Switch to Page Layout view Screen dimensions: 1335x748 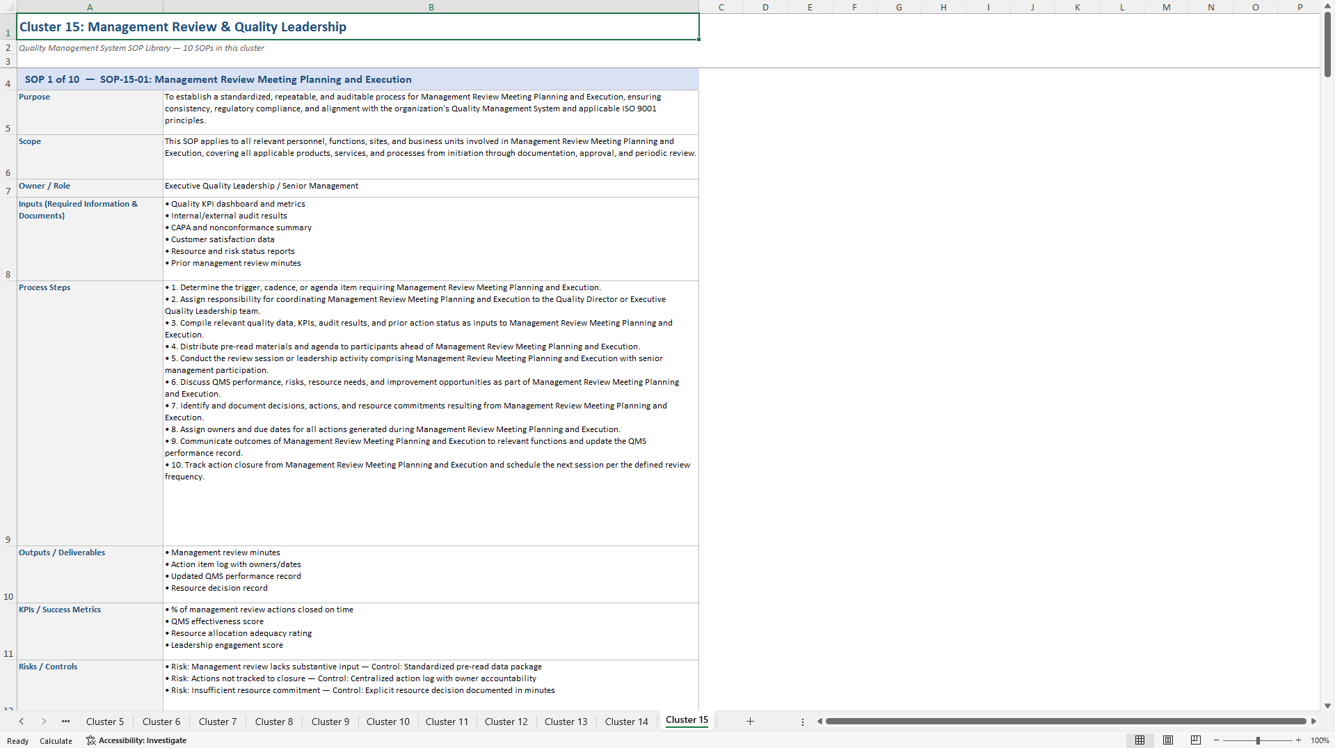(1168, 740)
